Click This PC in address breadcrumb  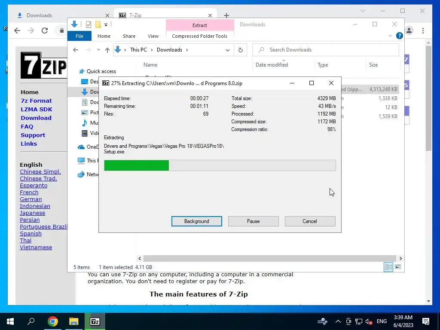click(138, 50)
